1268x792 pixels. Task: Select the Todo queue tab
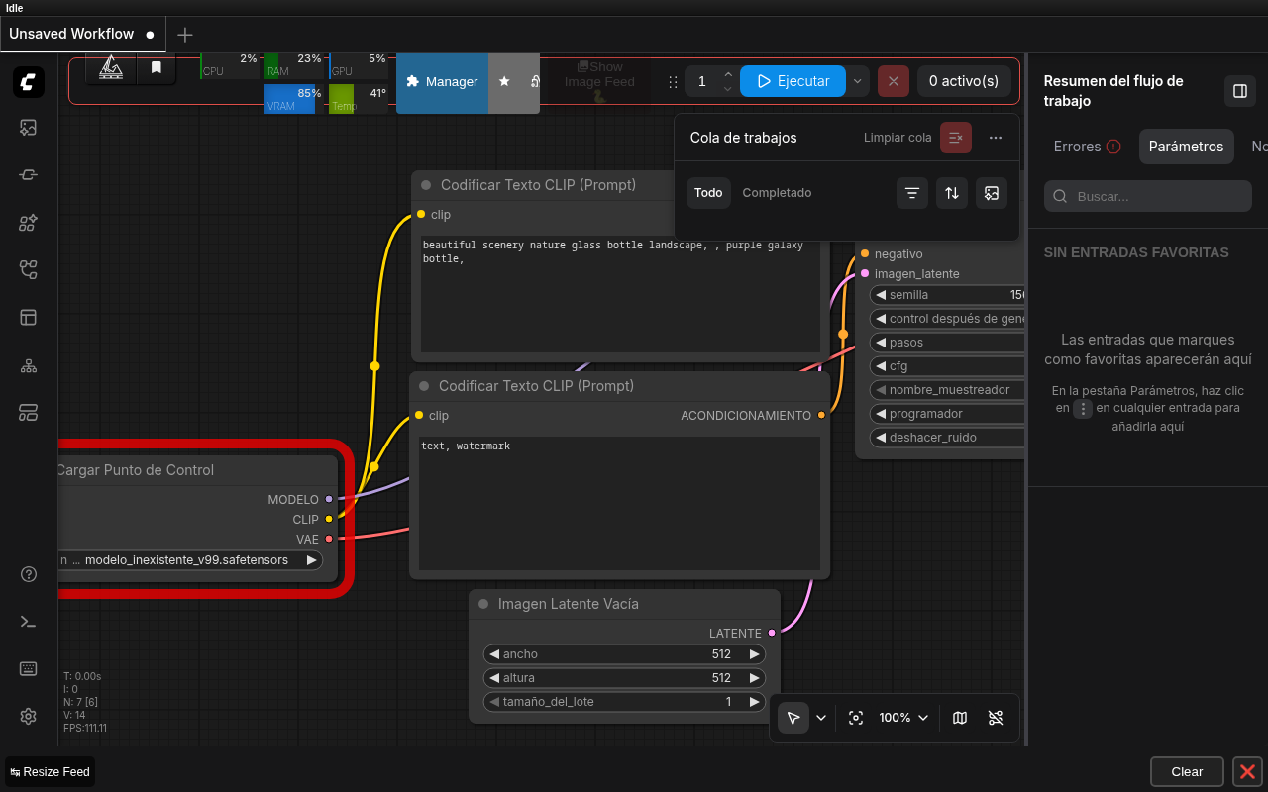(708, 193)
